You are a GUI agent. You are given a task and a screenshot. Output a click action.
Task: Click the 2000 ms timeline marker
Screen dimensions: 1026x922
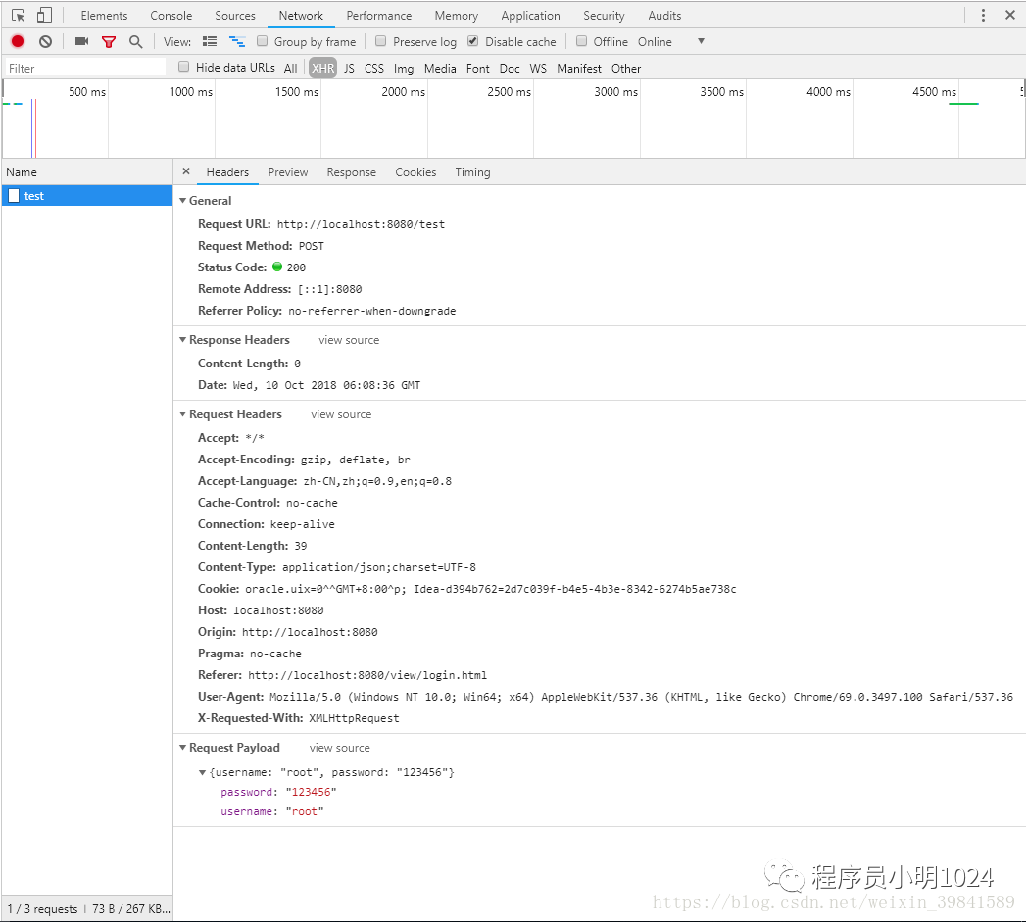[x=403, y=92]
